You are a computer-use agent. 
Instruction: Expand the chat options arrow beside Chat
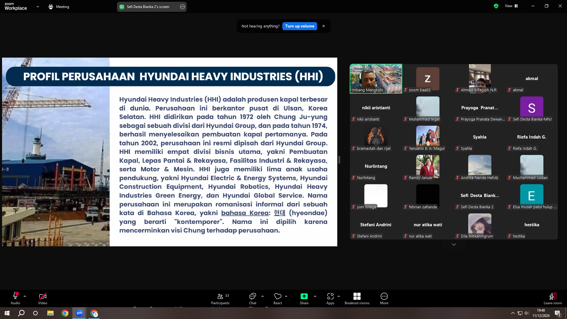point(263,296)
